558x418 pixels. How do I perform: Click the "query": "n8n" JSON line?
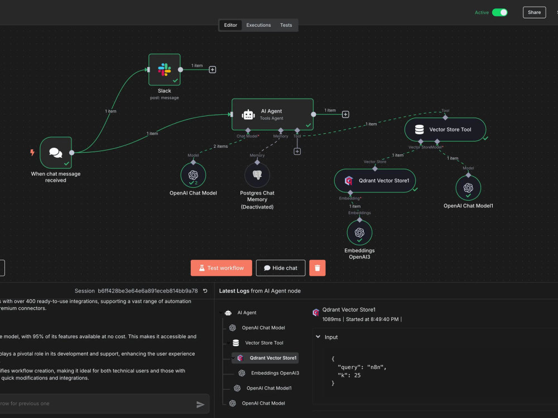(362, 367)
